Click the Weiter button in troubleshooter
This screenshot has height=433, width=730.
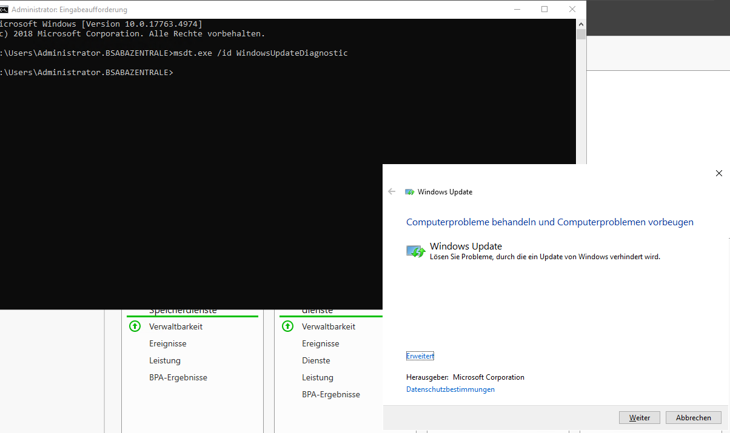639,418
